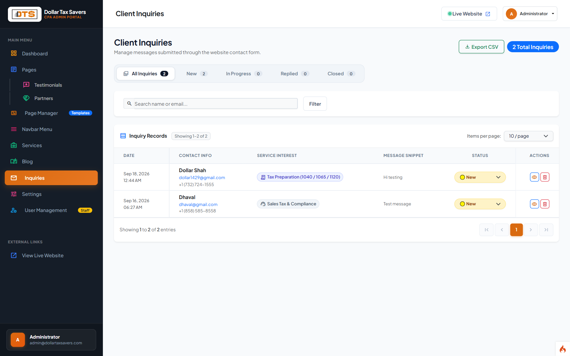The width and height of the screenshot is (570, 356).
Task: Select the Closed inquiries tab
Action: [x=341, y=74]
